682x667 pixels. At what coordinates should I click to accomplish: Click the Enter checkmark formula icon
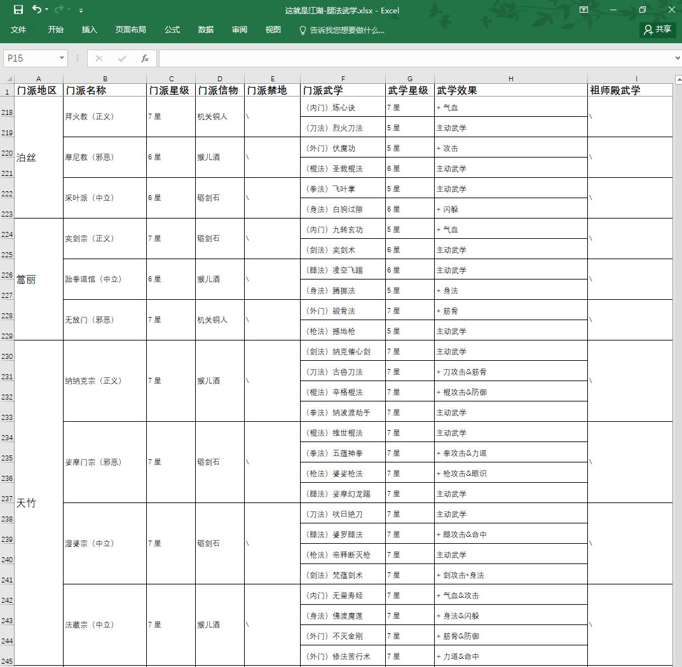point(122,58)
